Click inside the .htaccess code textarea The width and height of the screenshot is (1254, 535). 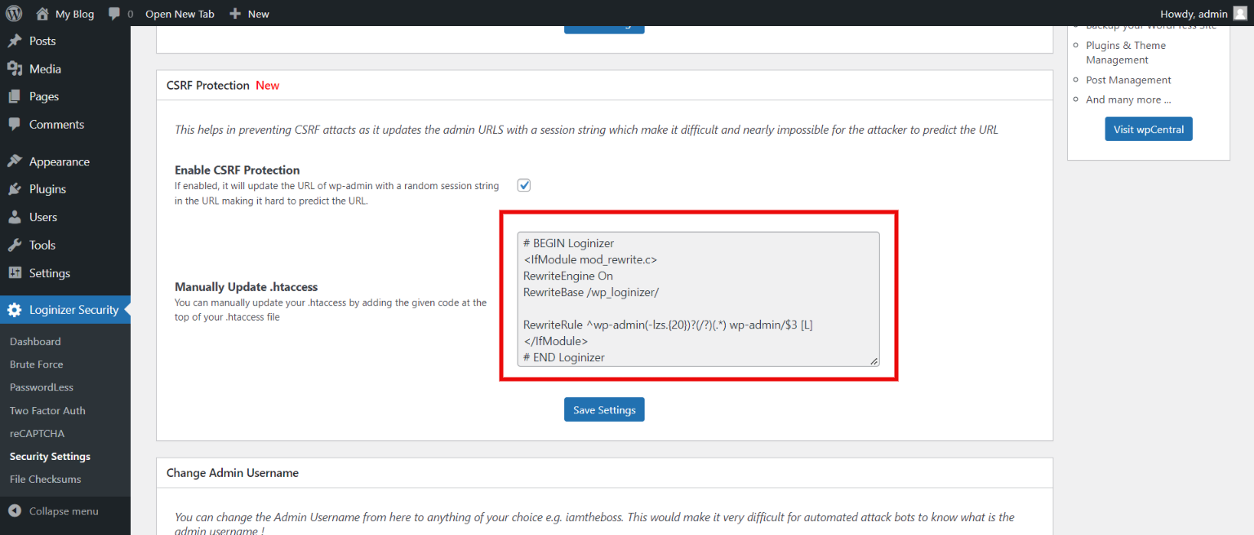[699, 299]
